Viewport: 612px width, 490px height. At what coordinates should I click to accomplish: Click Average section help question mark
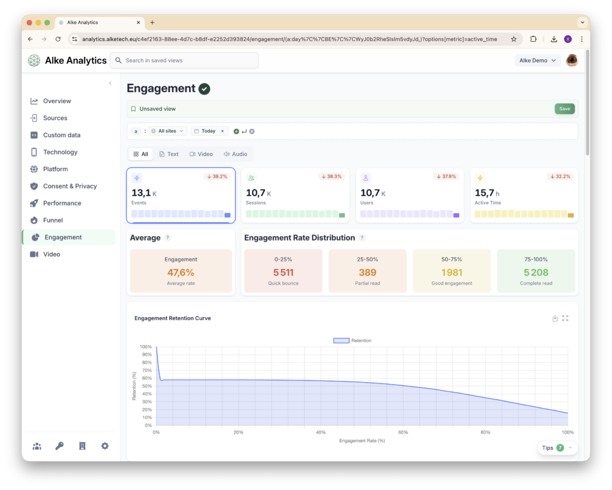click(x=168, y=238)
